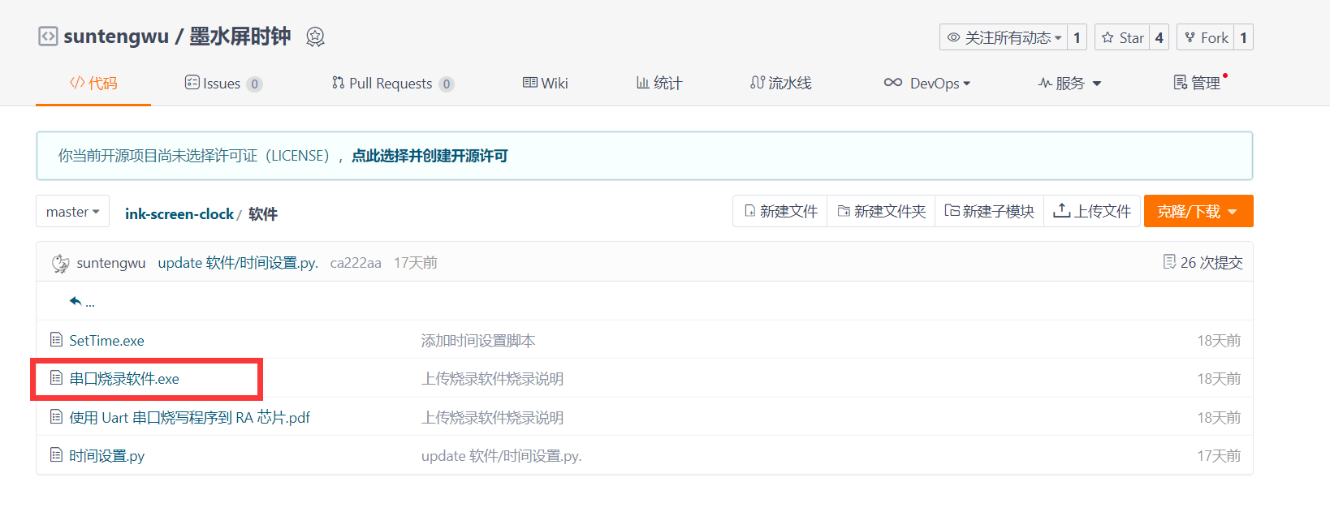Click suntengwu committer avatar icon
1330x525 pixels.
coord(60,263)
